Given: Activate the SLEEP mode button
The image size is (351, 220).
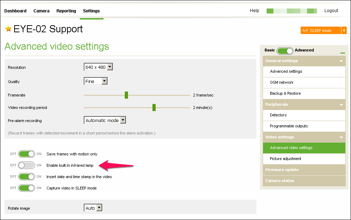Looking at the screenshot, I should click(x=321, y=31).
